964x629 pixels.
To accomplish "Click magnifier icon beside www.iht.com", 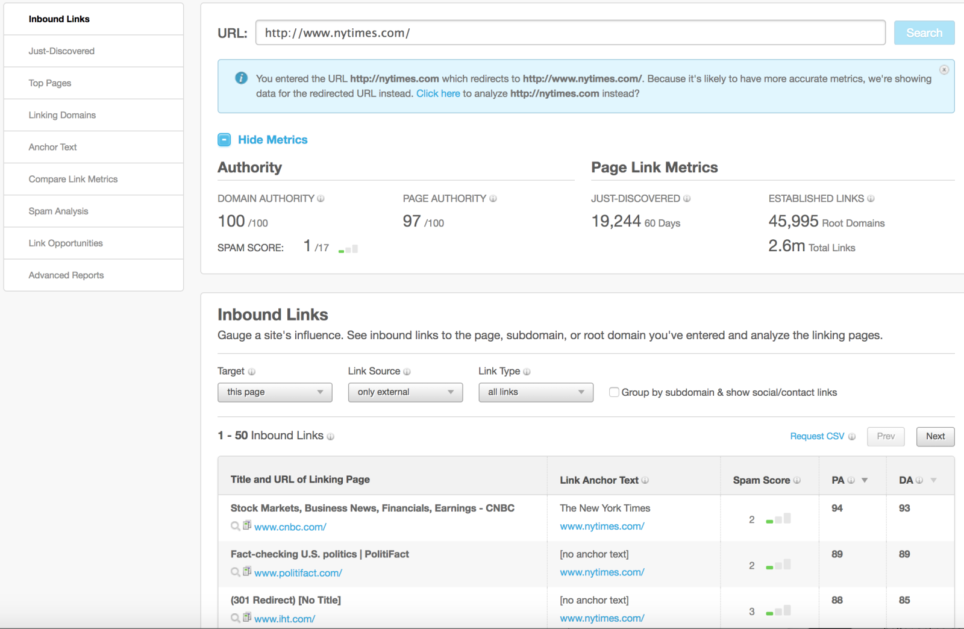I will (236, 618).
